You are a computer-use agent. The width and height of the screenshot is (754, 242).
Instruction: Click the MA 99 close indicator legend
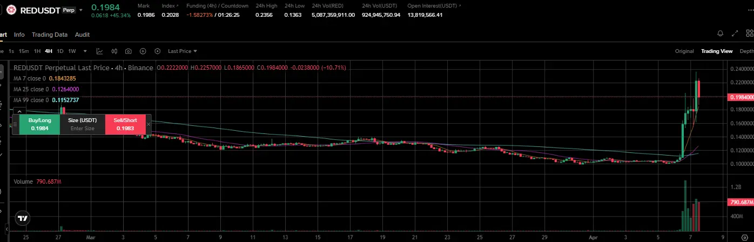46,100
